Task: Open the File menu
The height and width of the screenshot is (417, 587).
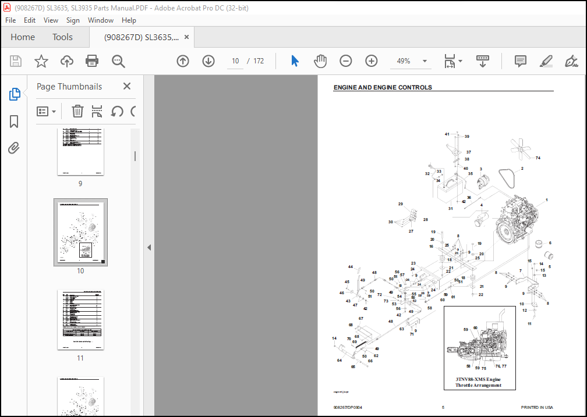Action: [10, 20]
